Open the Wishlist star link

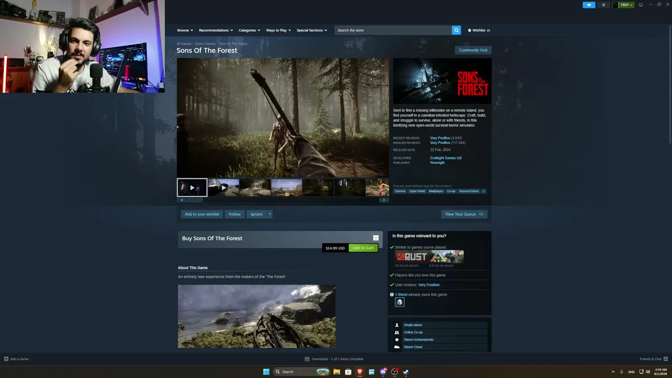(x=479, y=30)
